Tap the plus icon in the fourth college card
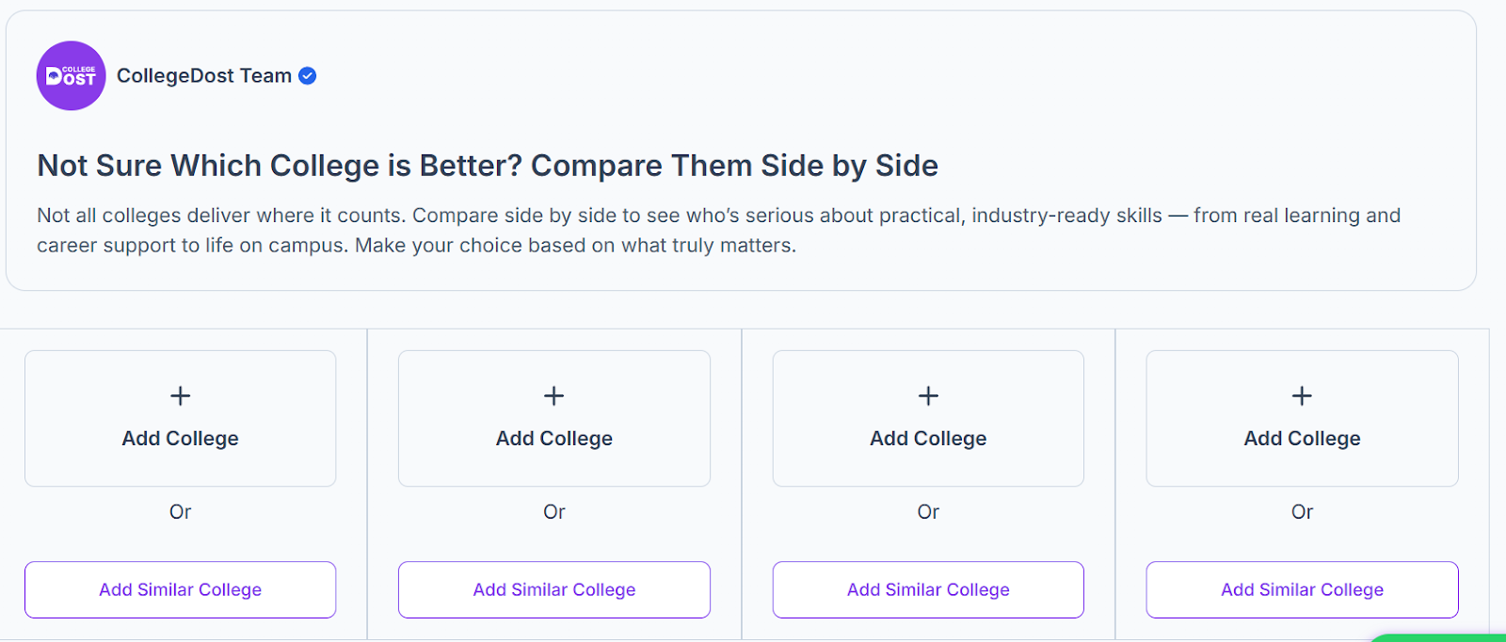The height and width of the screenshot is (642, 1506). click(1302, 396)
